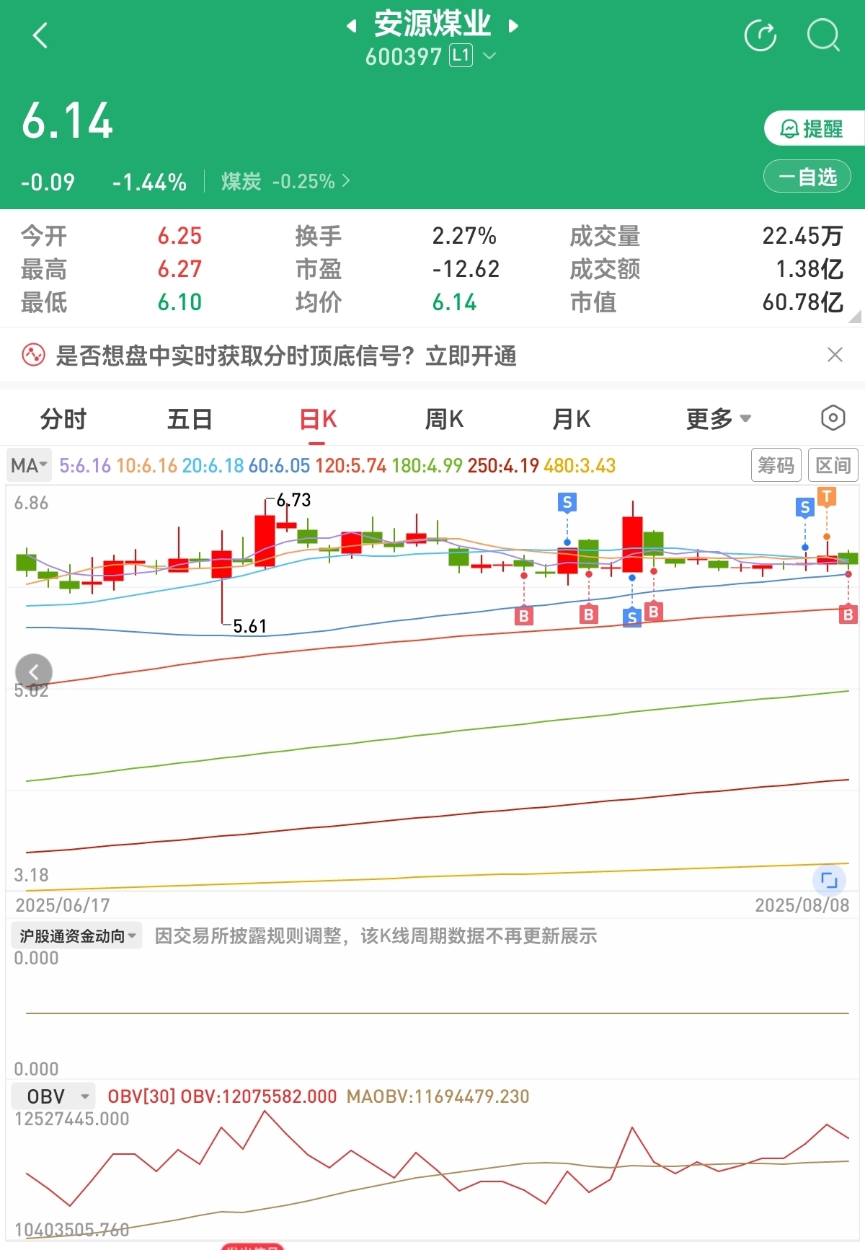
Task: Tap the 6.73 high price label
Action: (293, 500)
